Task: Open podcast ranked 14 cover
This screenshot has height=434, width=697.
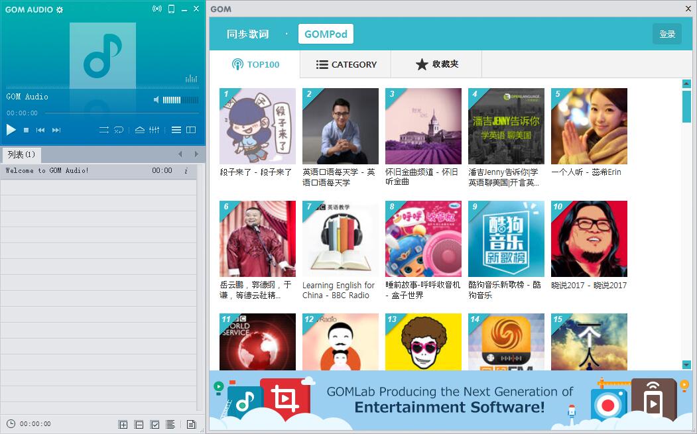Action: click(506, 342)
